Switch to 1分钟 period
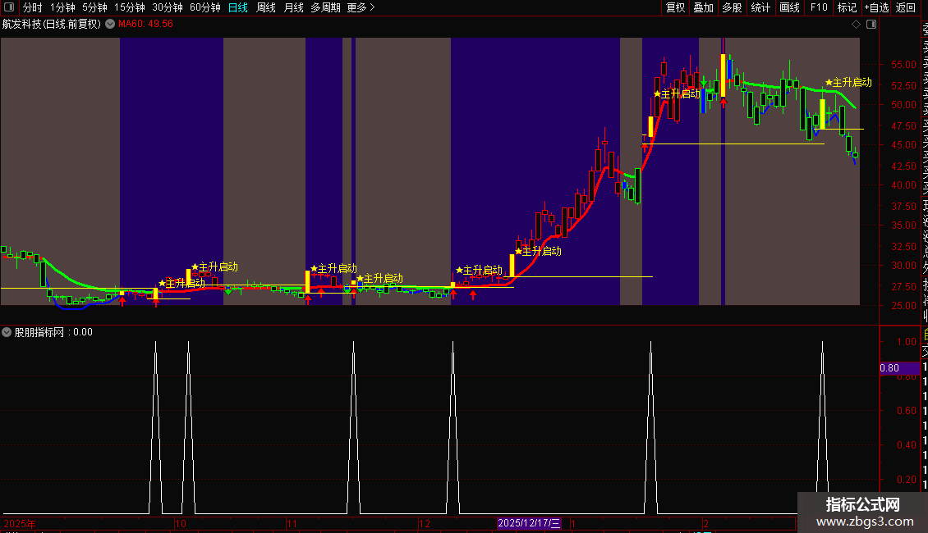Image resolution: width=928 pixels, height=533 pixels. [x=62, y=7]
